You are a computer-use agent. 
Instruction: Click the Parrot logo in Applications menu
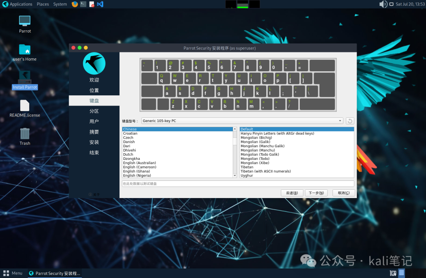pyautogui.click(x=5, y=4)
